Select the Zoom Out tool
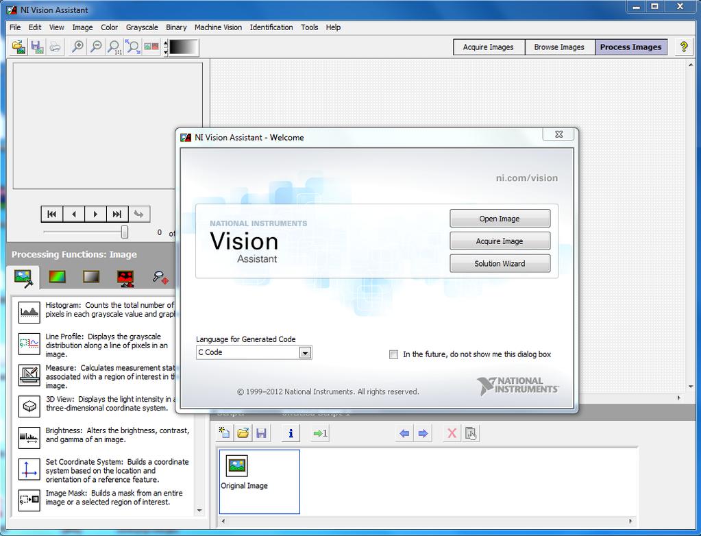This screenshot has width=701, height=536. (96, 47)
